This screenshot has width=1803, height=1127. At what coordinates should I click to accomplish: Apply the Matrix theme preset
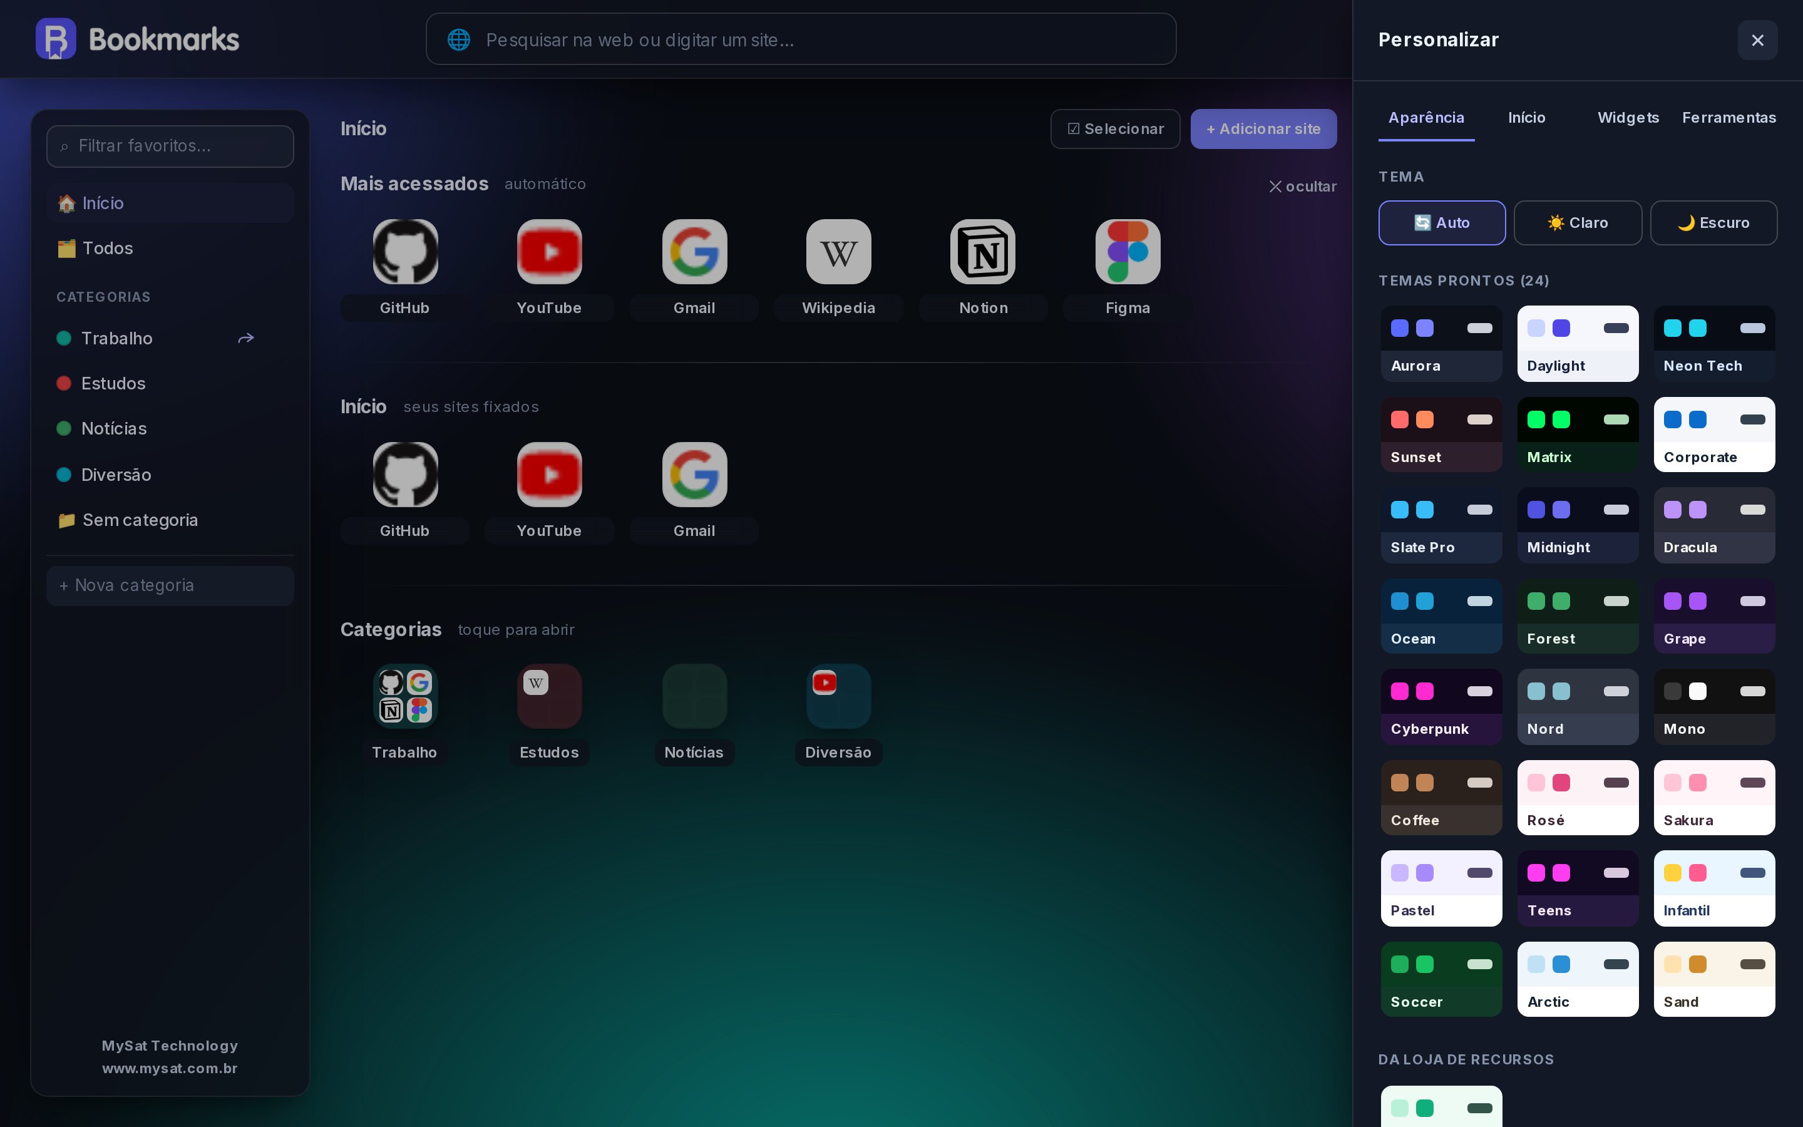[1578, 435]
